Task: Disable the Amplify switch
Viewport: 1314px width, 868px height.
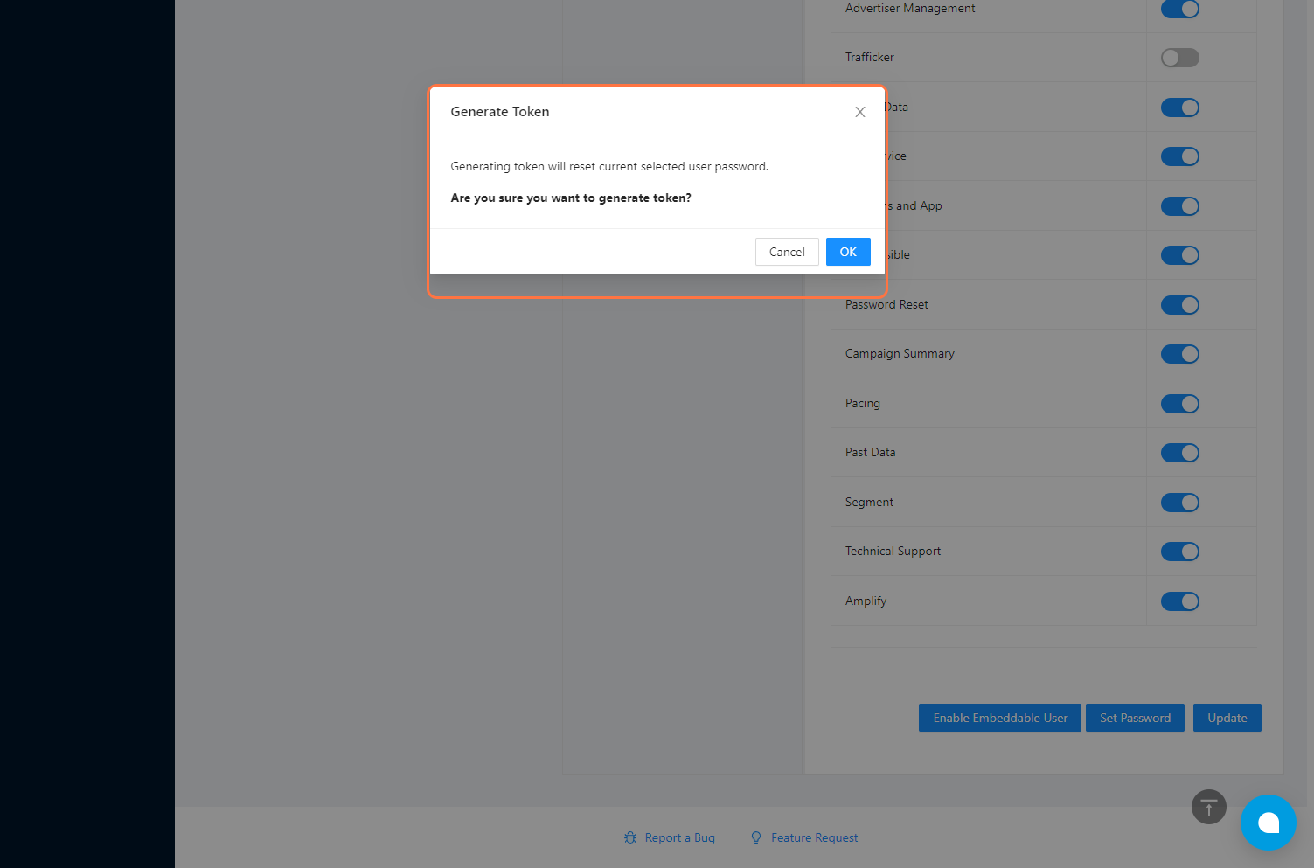Action: [1180, 601]
